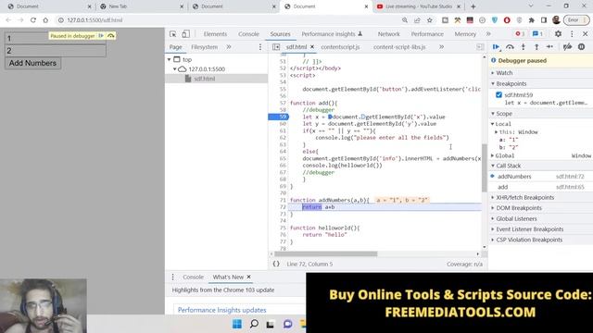Click step over icon in paused overlay

tap(111, 36)
